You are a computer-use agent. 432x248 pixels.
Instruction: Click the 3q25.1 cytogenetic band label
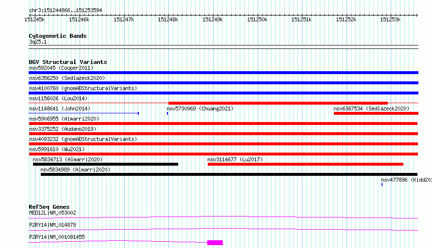pyautogui.click(x=38, y=42)
